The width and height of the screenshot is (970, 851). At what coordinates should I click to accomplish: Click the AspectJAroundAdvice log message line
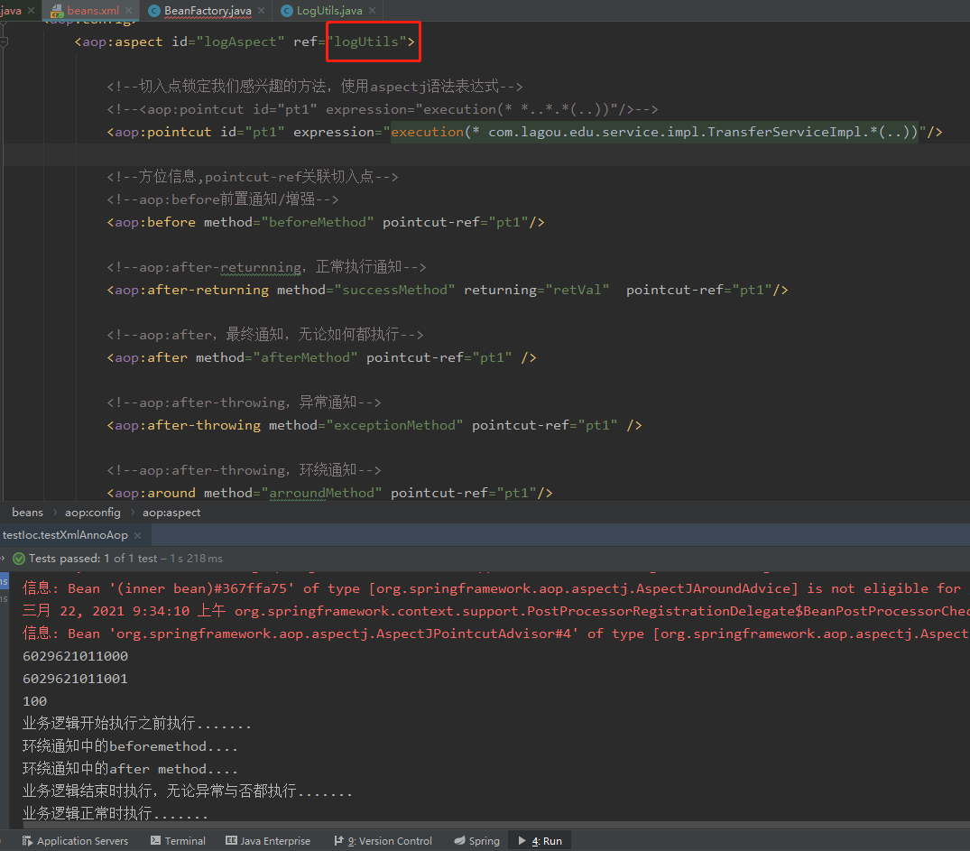493,588
